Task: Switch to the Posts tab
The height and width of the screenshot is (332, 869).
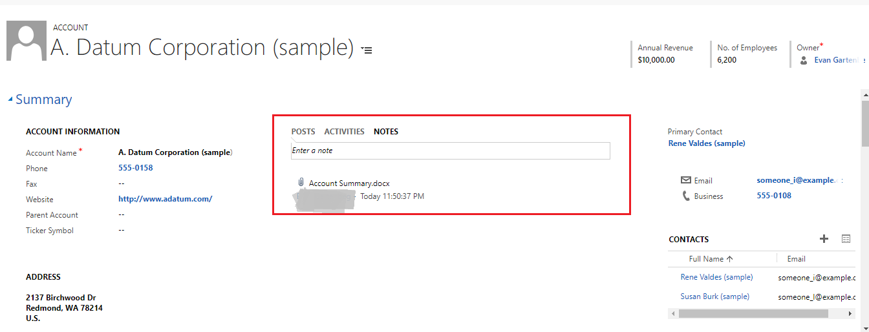Action: (x=303, y=131)
